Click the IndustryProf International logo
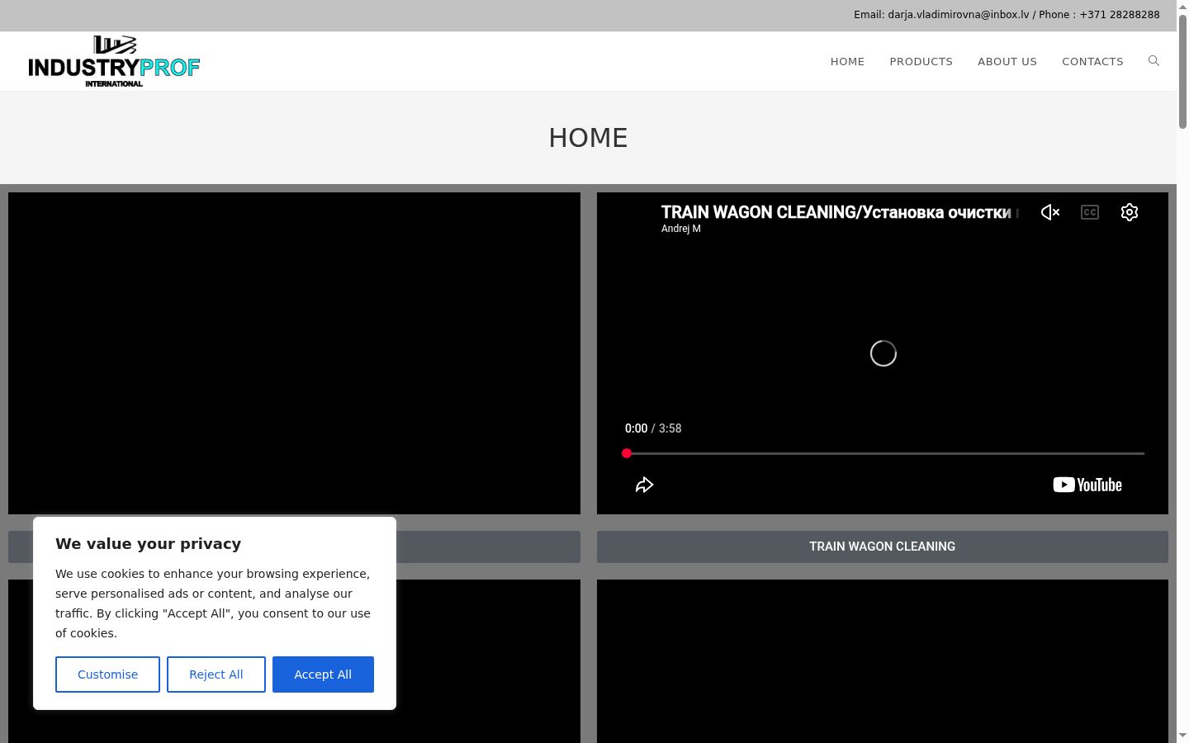 (114, 61)
